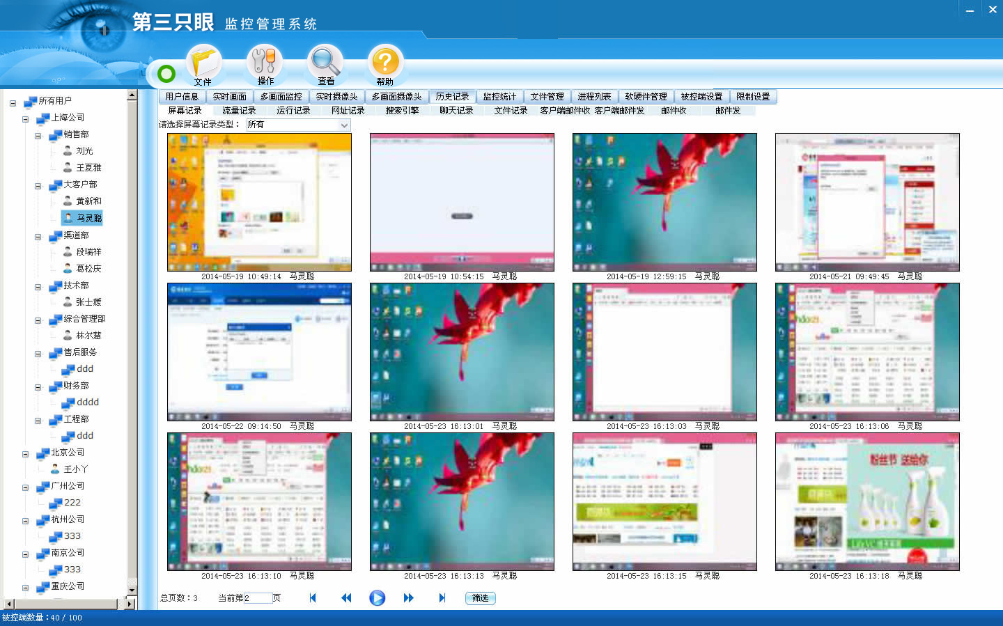Click the green circle status icon

pos(166,73)
